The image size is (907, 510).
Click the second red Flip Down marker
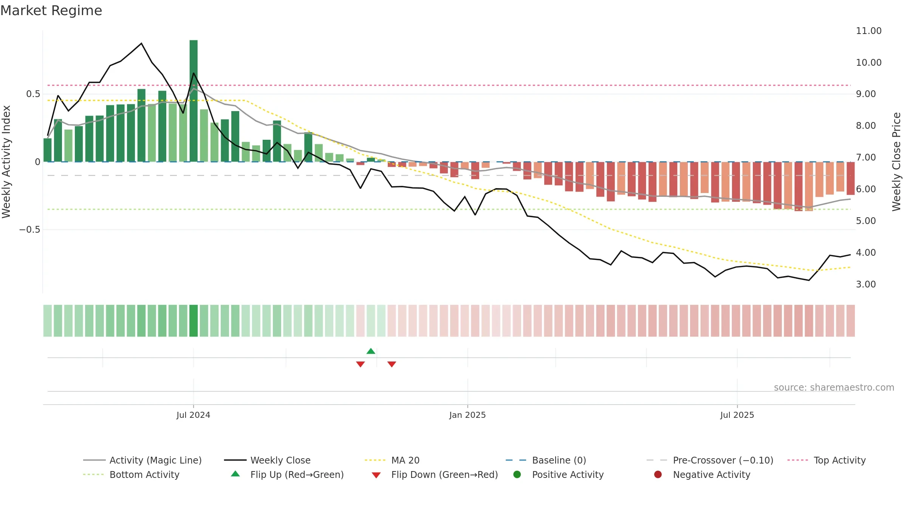point(392,364)
